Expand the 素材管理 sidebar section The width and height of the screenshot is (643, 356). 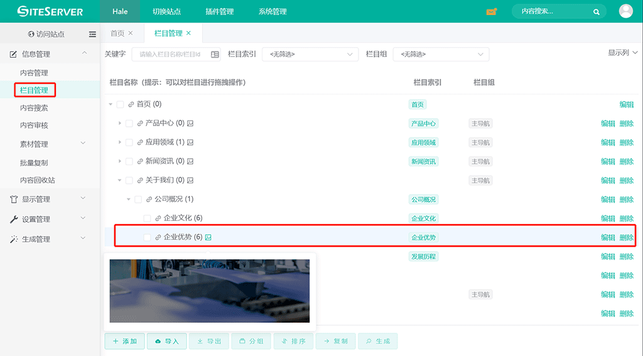(x=50, y=144)
